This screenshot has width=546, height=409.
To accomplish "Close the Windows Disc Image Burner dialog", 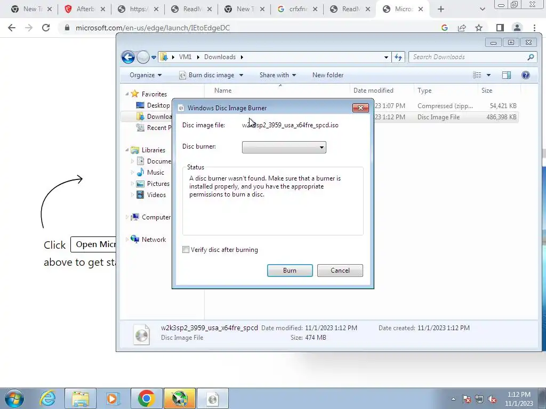I will point(360,108).
